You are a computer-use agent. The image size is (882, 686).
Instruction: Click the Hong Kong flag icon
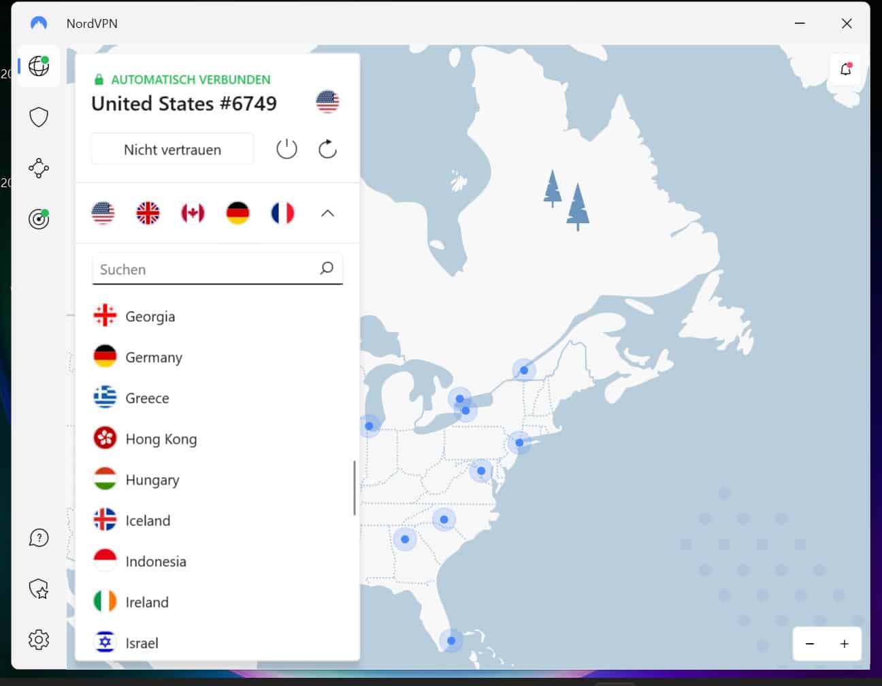(105, 438)
